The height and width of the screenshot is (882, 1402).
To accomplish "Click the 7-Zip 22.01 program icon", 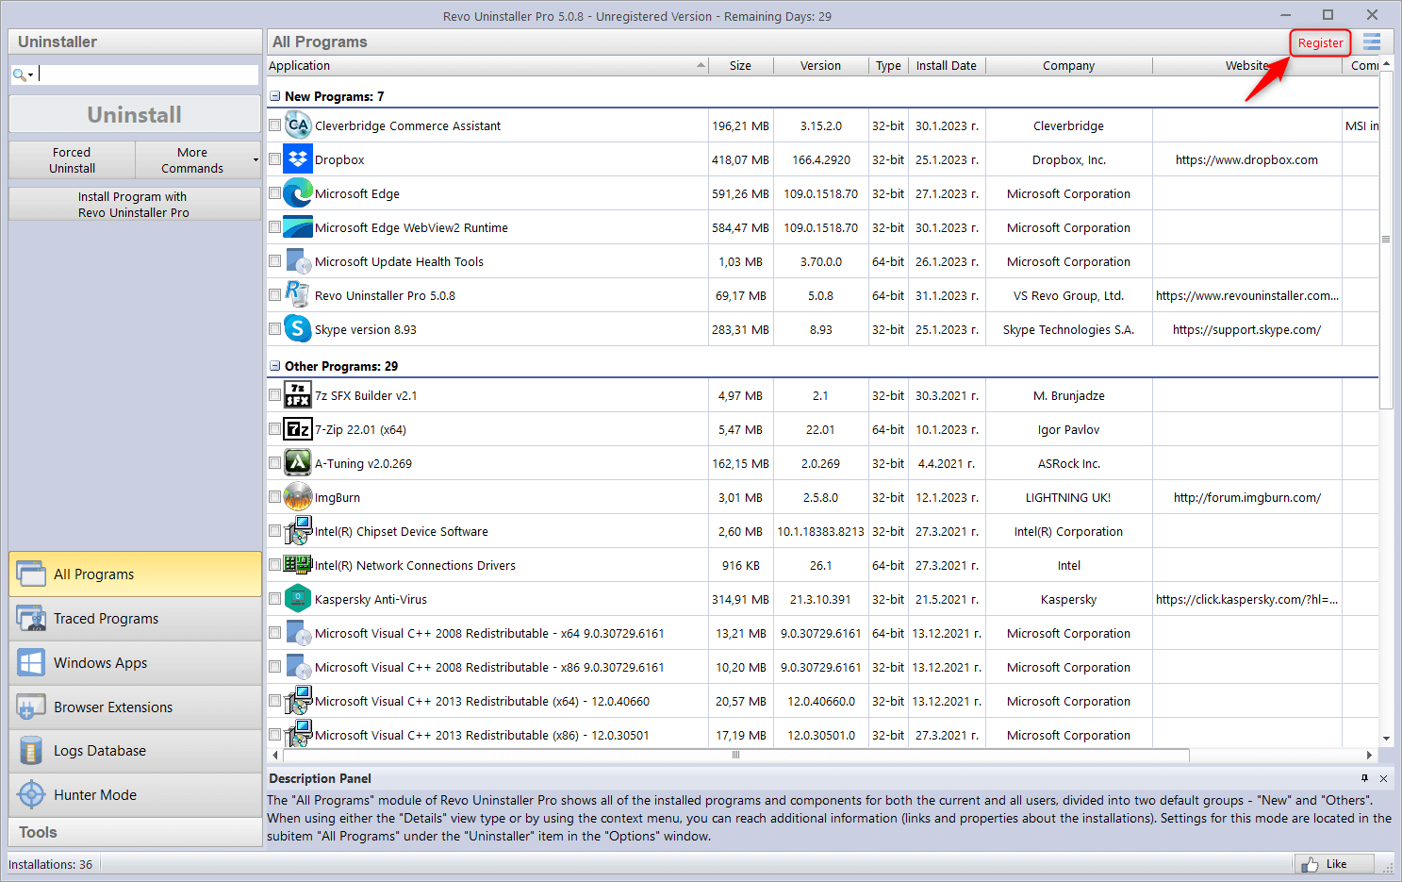I will pyautogui.click(x=298, y=429).
